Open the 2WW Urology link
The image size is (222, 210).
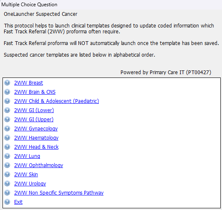tap(30, 184)
